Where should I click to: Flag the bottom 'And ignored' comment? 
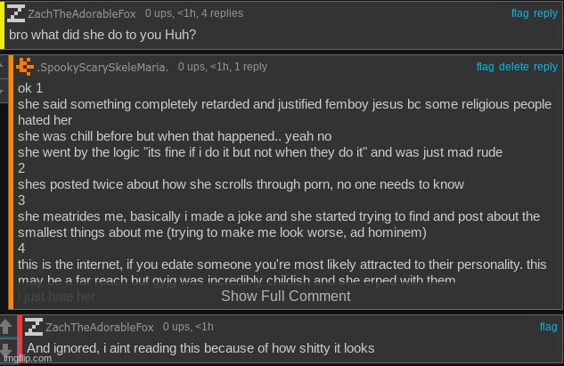pyautogui.click(x=549, y=327)
